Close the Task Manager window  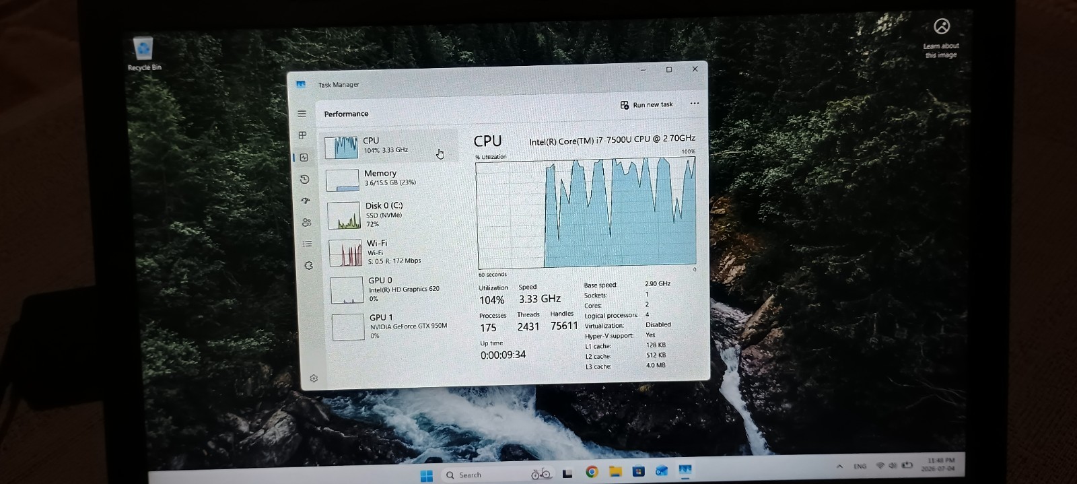coord(695,69)
